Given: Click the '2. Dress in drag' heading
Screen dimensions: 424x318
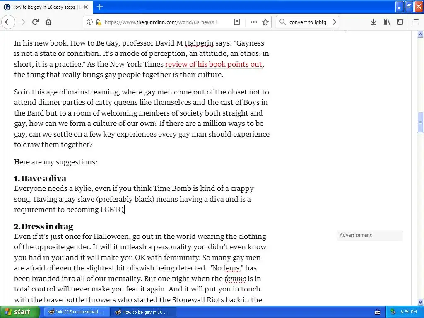Looking at the screenshot, I should [43, 226].
